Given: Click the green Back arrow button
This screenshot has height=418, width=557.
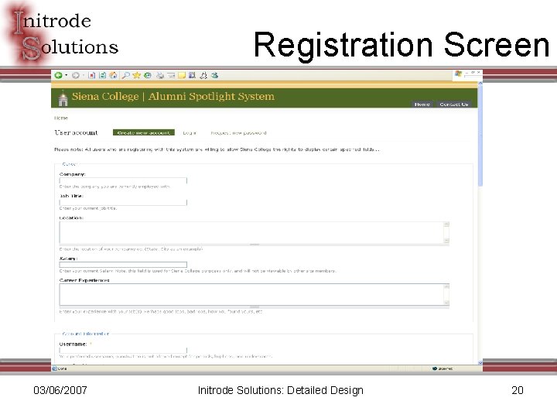Looking at the screenshot, I should [x=58, y=75].
